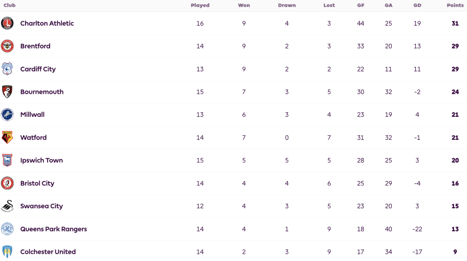Image resolution: width=467 pixels, height=261 pixels.
Task: Click the Charlton Athletic club crest
Action: tap(7, 23)
